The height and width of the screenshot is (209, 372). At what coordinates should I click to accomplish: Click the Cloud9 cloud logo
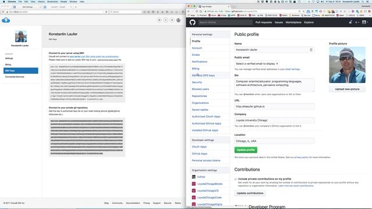(x=6, y=20)
